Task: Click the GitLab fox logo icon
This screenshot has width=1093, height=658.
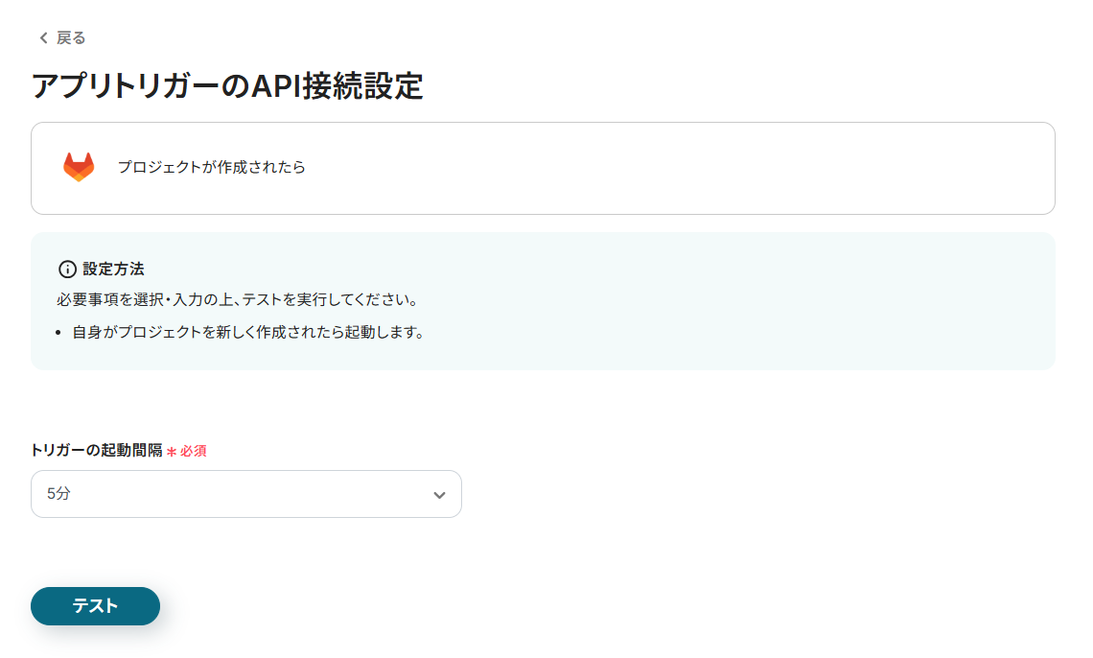Action: tap(79, 167)
